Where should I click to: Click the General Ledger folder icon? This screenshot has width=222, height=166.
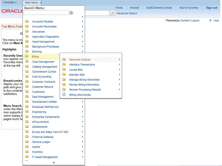[27, 142]
